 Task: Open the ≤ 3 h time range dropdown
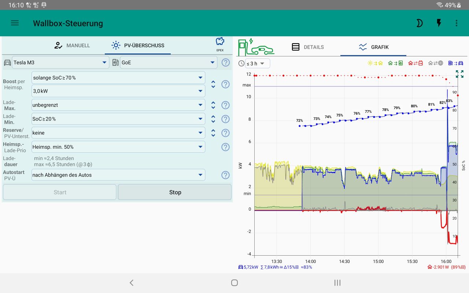pos(257,63)
